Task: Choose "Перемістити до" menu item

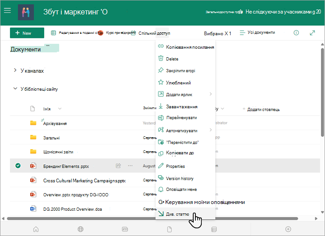Action: click(x=186, y=142)
